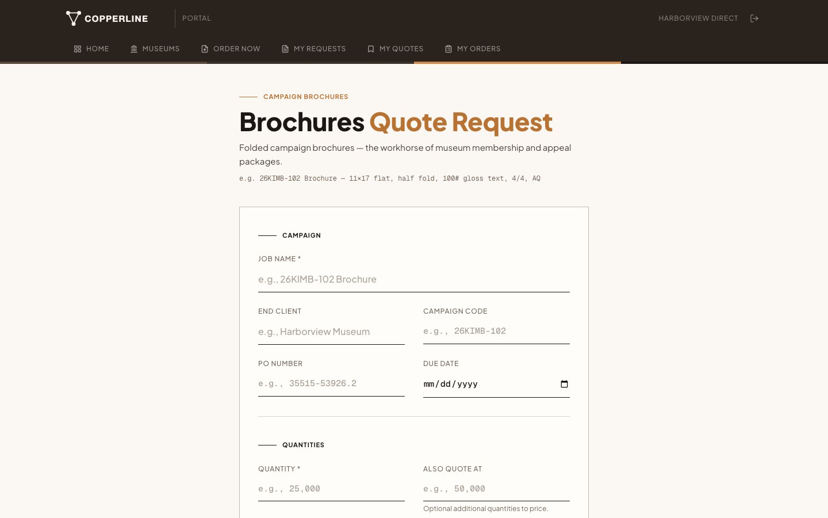Click the logout icon beside Harborview Direct

pos(754,18)
